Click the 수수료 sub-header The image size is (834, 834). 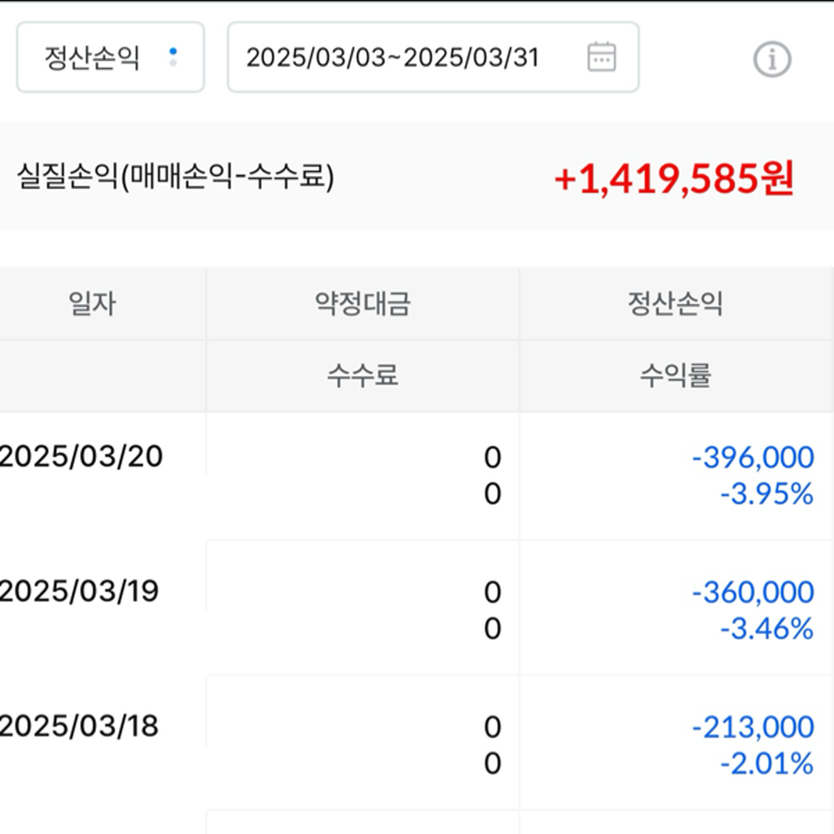click(x=362, y=375)
